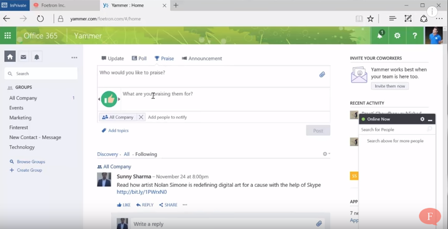448x229 pixels.
Task: Focus the left sidebar Search field
Action: coord(41,73)
